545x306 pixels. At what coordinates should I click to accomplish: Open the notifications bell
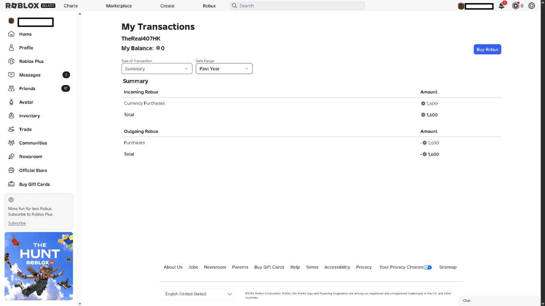tap(501, 6)
